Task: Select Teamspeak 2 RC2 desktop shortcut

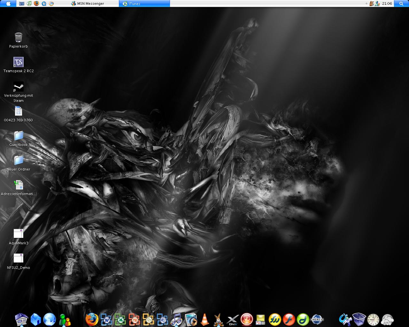Action: coord(19,62)
